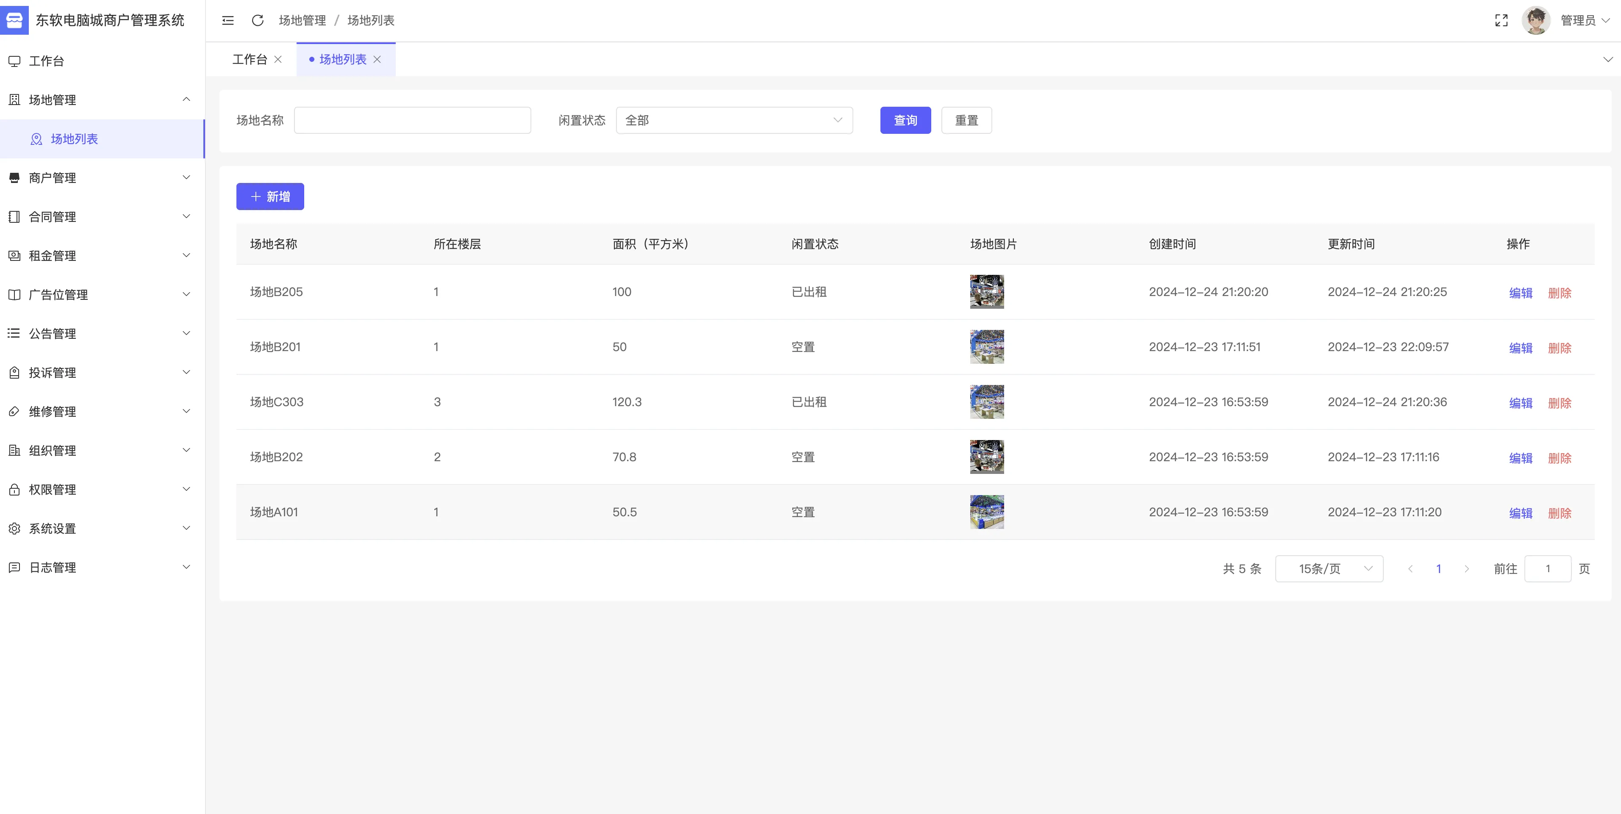1621x814 pixels.
Task: Click 删除 for 场地A101
Action: [1559, 513]
